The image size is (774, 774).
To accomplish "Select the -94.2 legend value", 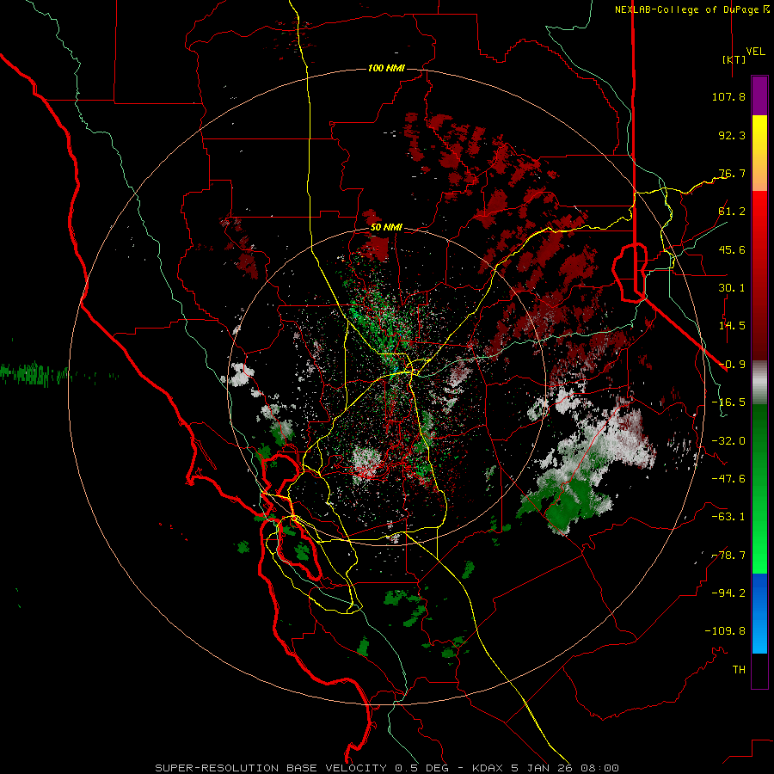I will pyautogui.click(x=728, y=593).
